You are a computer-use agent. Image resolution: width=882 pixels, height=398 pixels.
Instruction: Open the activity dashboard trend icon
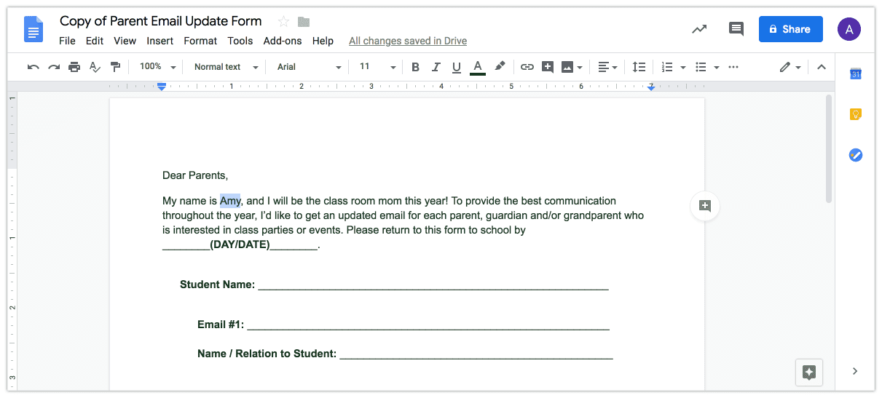[699, 29]
